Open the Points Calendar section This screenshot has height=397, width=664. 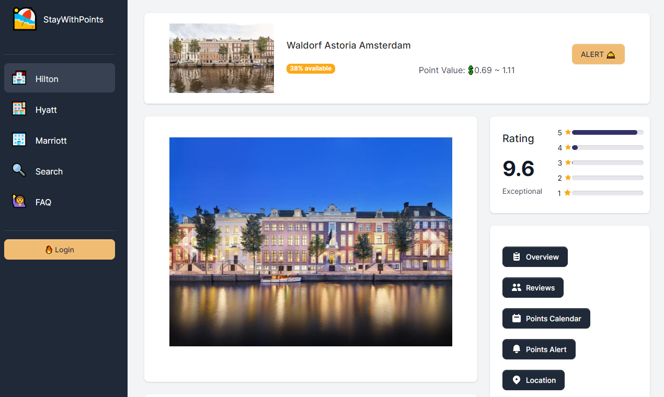click(546, 318)
